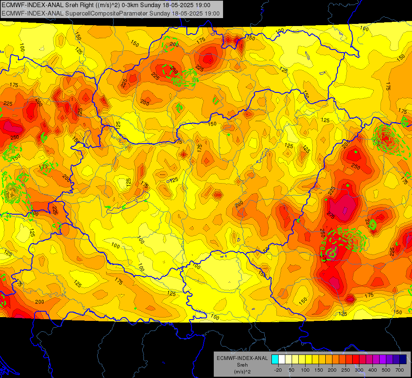412x378 pixels.
Task: Click the '-20' legend scale value
Action: [x=278, y=370]
